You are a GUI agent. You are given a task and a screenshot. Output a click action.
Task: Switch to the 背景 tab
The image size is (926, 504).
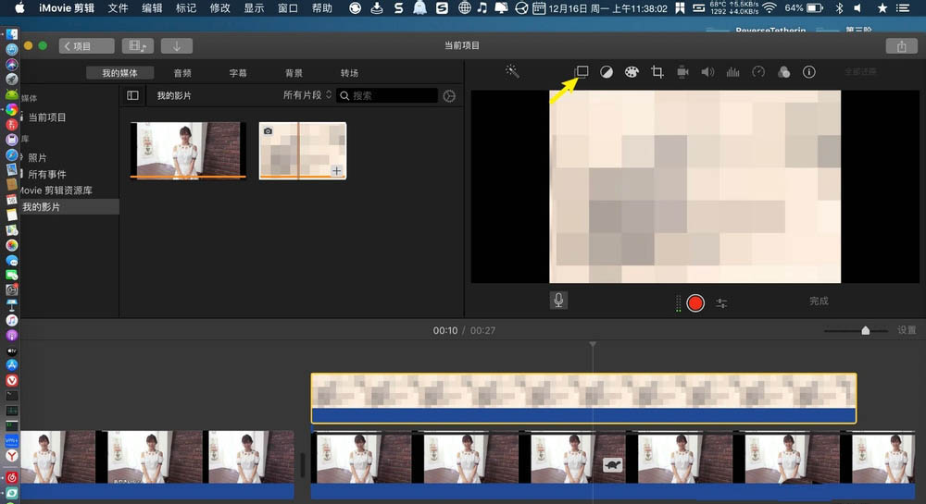click(x=294, y=73)
